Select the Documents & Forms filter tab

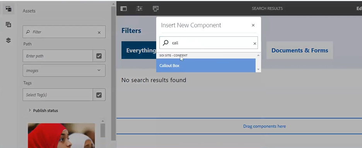coord(299,50)
